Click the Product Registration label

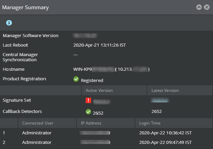[x=24, y=79]
